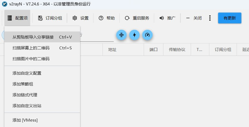Open the 帮助 menu

tap(107, 18)
